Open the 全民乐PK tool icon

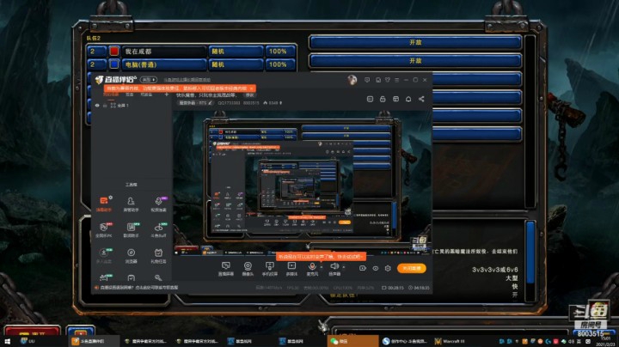pyautogui.click(x=104, y=229)
